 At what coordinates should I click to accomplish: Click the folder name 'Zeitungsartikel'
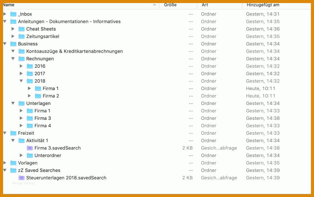pos(43,36)
